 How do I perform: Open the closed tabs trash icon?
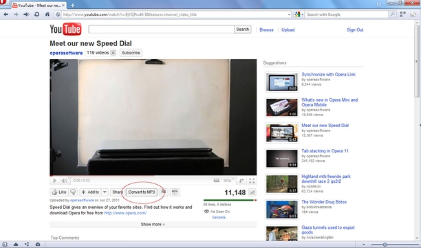point(379,5)
